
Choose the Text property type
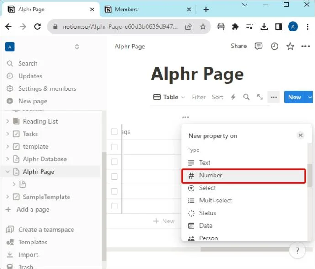[244, 163]
